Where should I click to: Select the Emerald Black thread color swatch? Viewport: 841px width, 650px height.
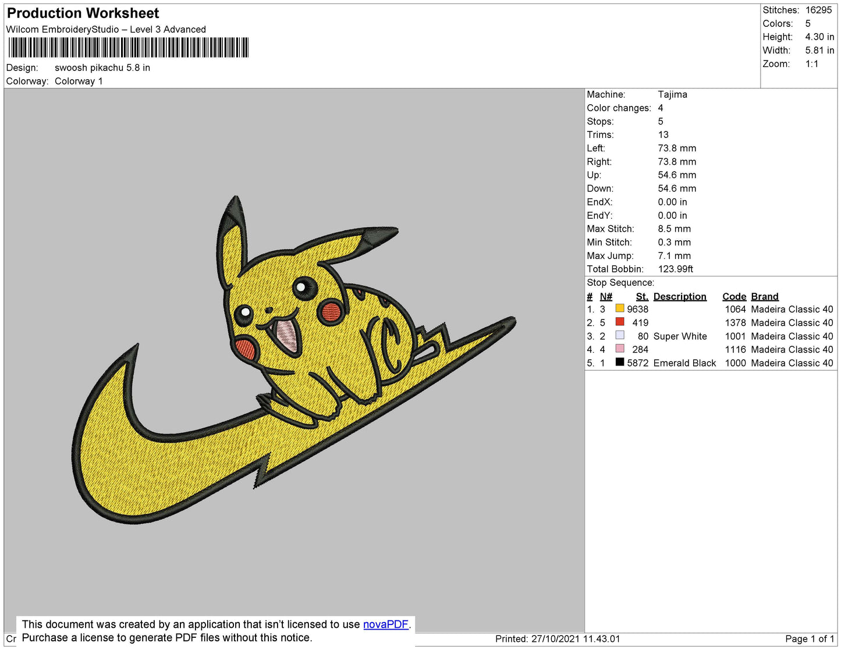[620, 362]
